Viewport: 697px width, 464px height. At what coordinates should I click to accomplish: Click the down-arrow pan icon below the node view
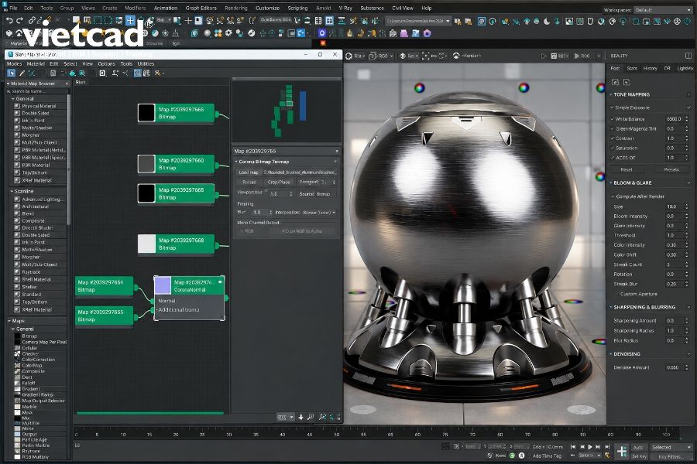[301, 417]
